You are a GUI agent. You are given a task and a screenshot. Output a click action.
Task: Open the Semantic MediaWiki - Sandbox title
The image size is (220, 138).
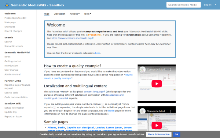(x=38, y=5)
